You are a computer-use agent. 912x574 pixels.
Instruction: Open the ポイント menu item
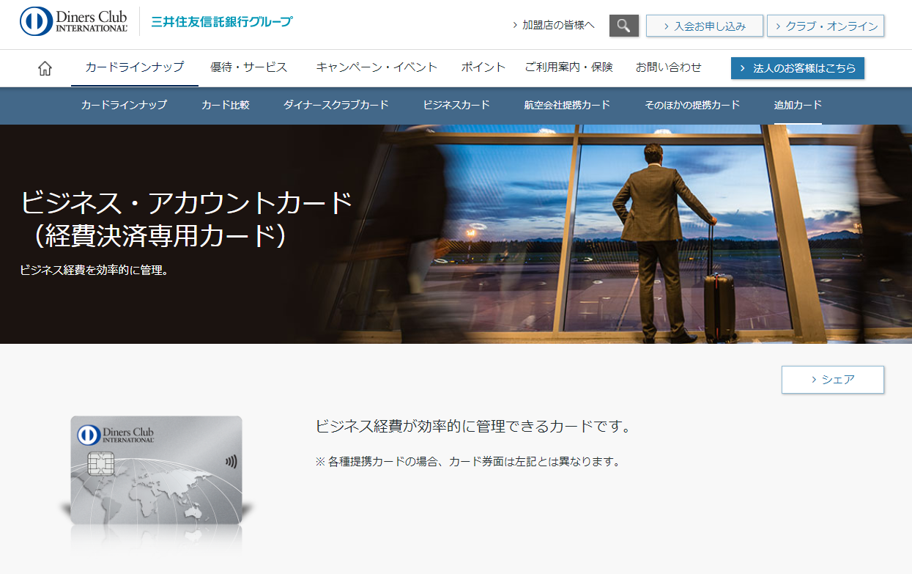click(x=483, y=67)
